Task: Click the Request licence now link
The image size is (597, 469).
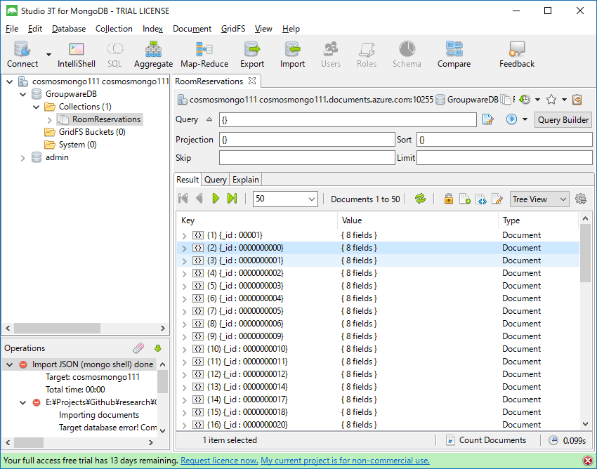Action: 219,461
